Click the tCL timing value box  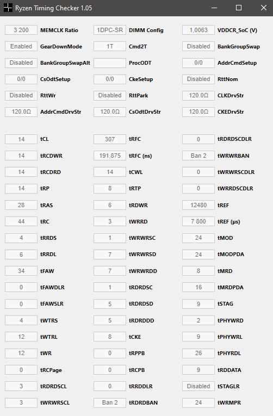pyautogui.click(x=21, y=139)
